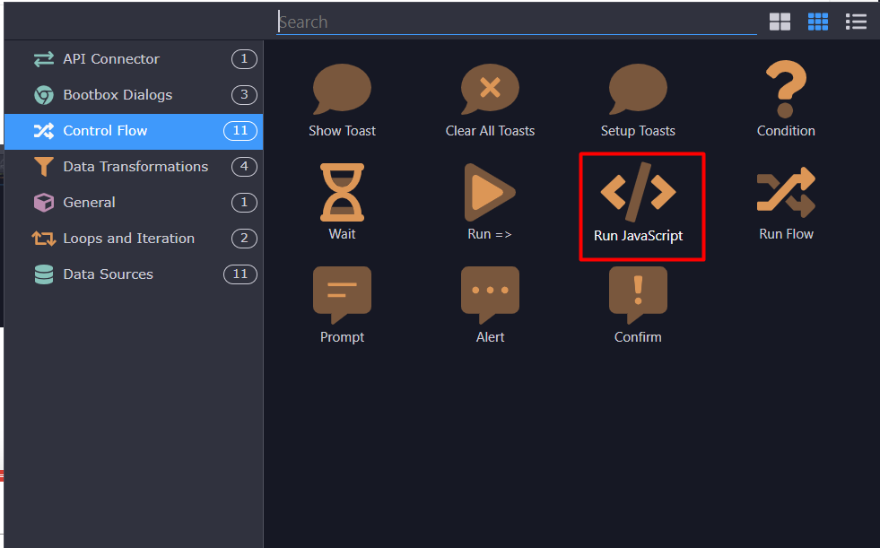Click the "Condition" label text
Screen dimensions: 880x548
pos(786,131)
